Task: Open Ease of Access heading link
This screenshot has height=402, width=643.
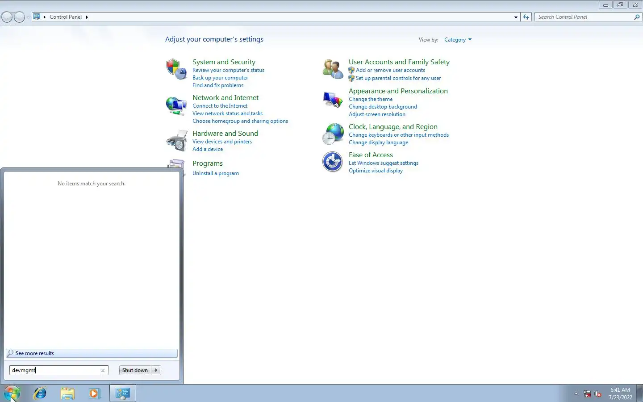Action: tap(371, 155)
